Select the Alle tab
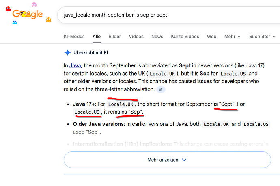This screenshot has height=186, width=280. coord(97,37)
